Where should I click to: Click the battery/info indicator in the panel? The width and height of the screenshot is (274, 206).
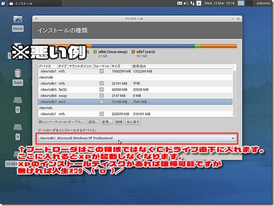pos(199,3)
